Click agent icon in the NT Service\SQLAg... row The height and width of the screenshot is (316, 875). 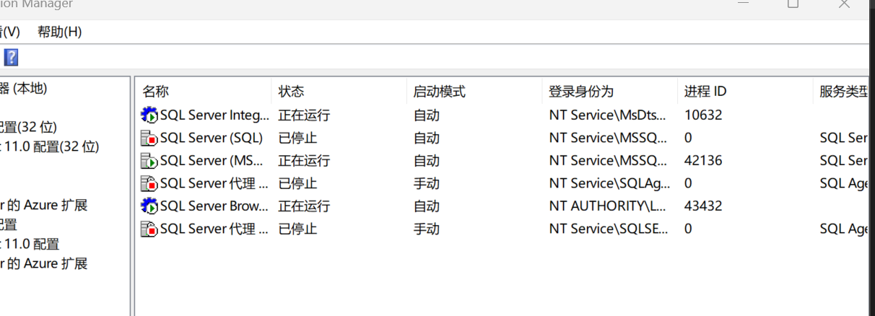(x=149, y=183)
